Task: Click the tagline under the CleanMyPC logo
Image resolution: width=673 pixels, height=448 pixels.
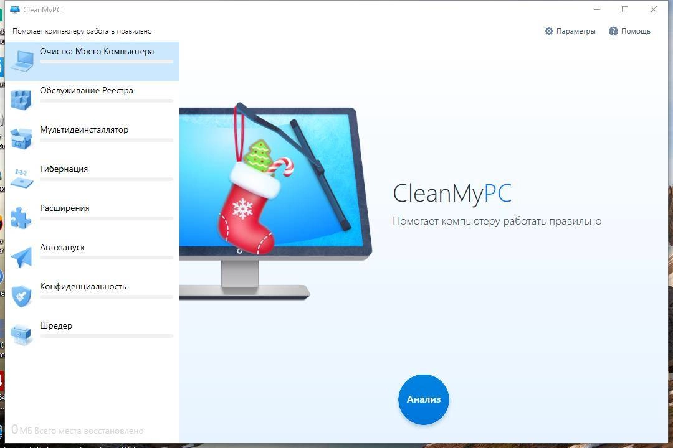Action: pos(497,222)
